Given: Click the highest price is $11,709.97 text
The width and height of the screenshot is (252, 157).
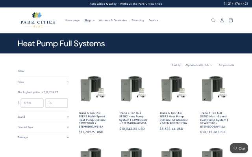Looking at the screenshot, I should [x=38, y=92].
